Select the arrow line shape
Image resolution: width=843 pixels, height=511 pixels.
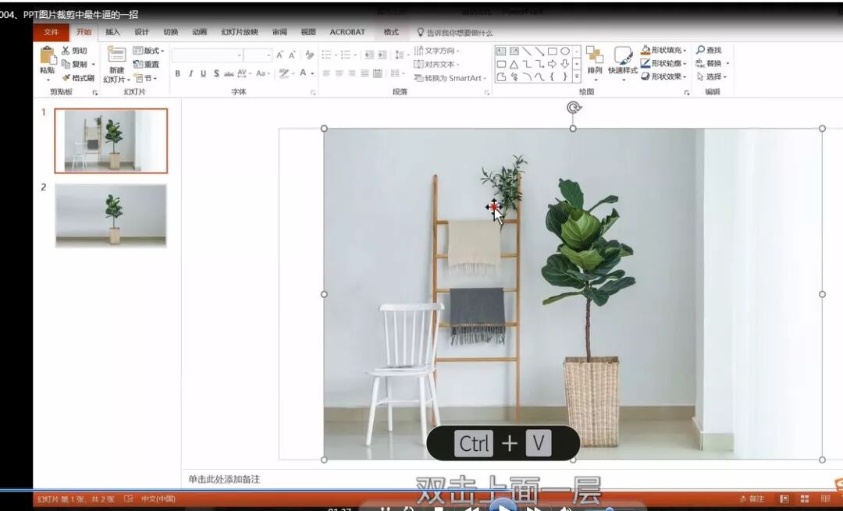click(x=539, y=51)
